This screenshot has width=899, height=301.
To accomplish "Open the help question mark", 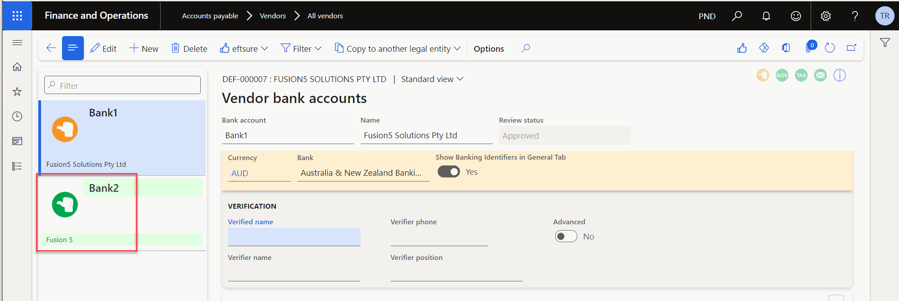I will [855, 16].
